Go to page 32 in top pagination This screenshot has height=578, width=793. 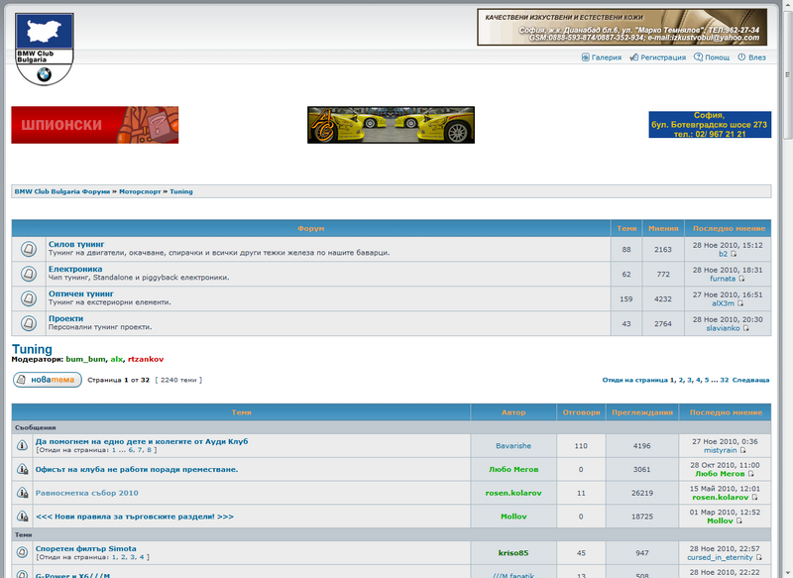pos(725,380)
